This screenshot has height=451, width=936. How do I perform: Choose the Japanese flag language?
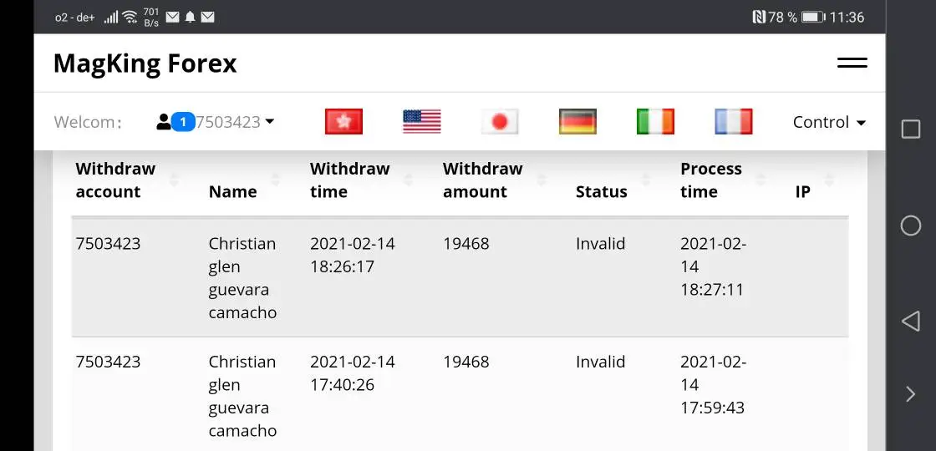[500, 122]
